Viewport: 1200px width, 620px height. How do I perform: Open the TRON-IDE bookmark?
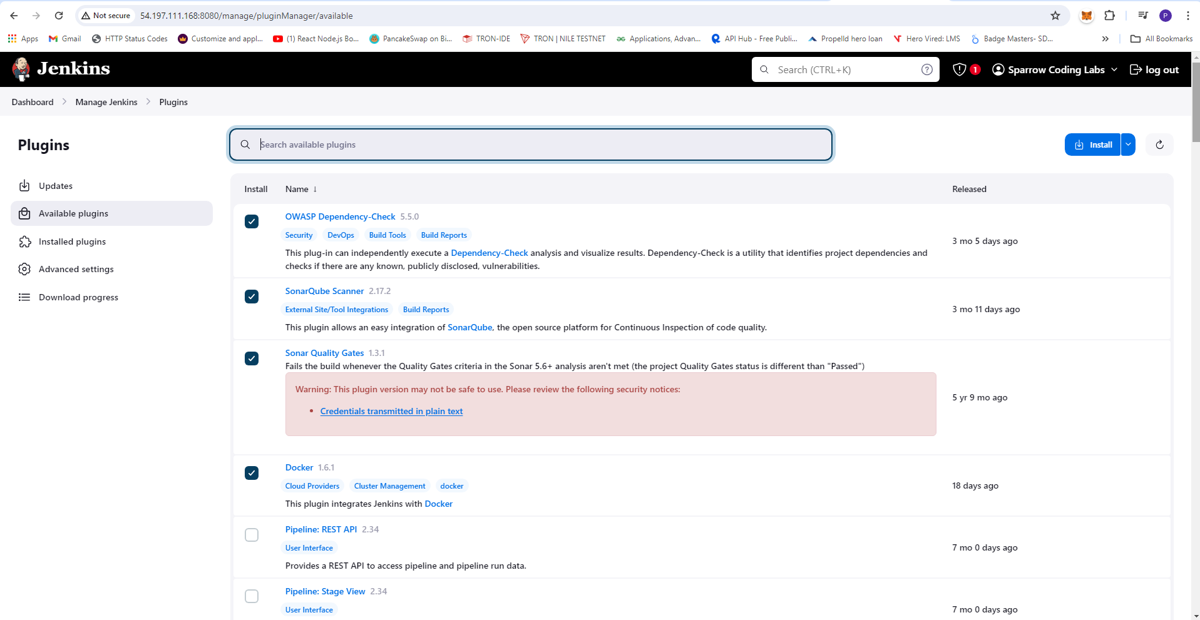click(486, 39)
